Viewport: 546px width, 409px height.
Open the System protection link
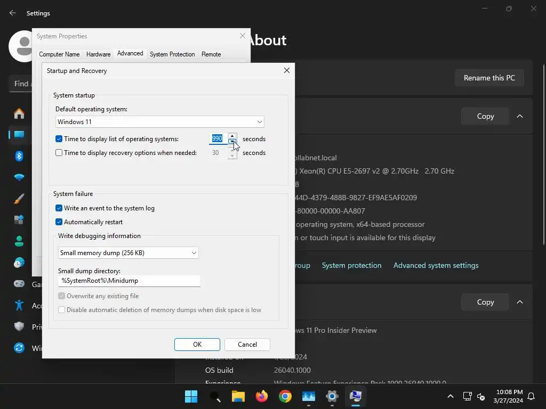click(352, 265)
